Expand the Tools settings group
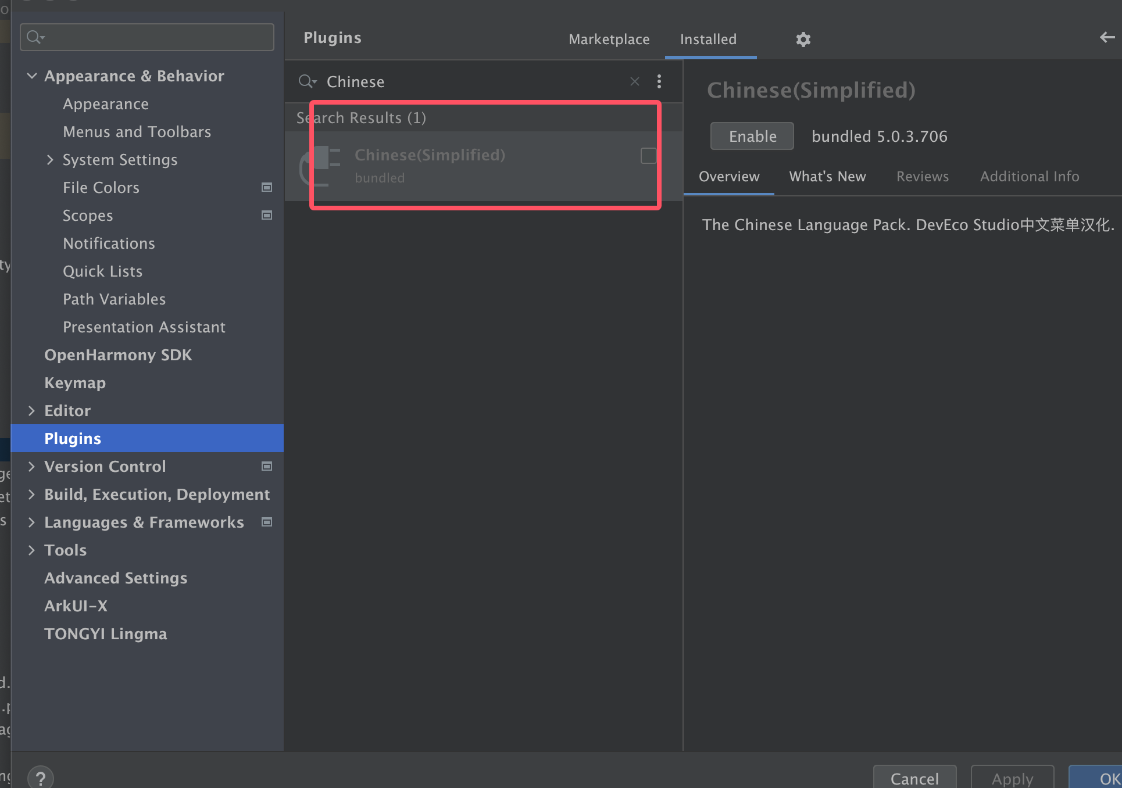 point(31,550)
